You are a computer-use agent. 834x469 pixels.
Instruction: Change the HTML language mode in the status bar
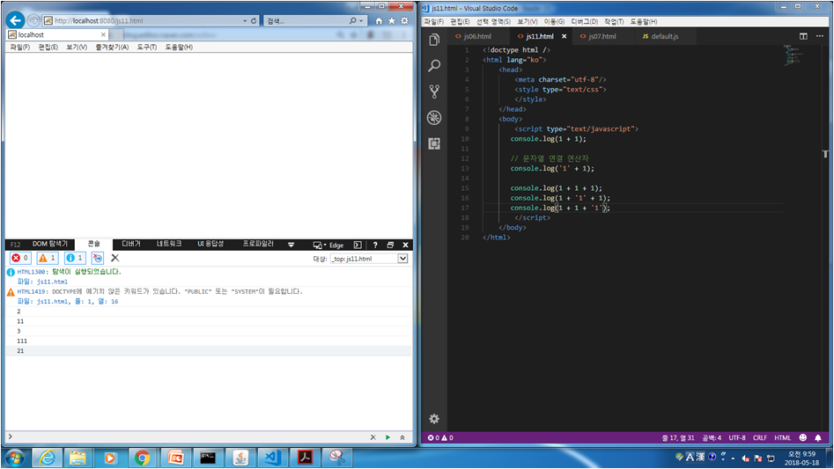pos(782,437)
